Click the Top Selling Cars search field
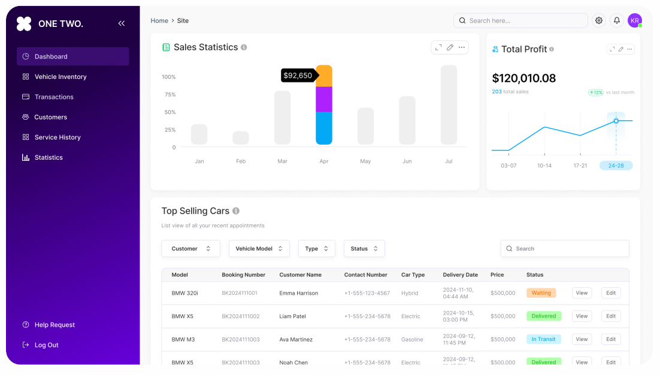Viewport: 660px width, 375px height. click(565, 249)
